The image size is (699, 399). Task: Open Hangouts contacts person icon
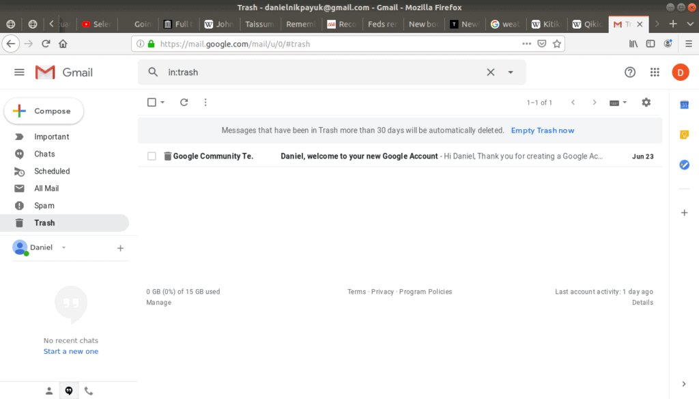coord(49,391)
